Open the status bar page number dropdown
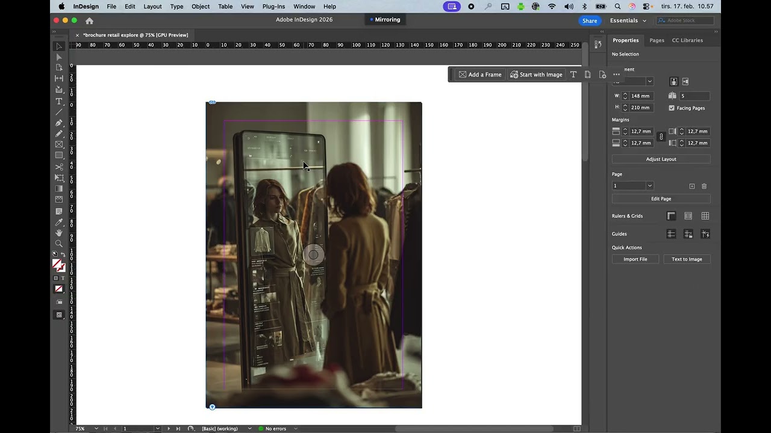This screenshot has width=771, height=433. [x=157, y=429]
